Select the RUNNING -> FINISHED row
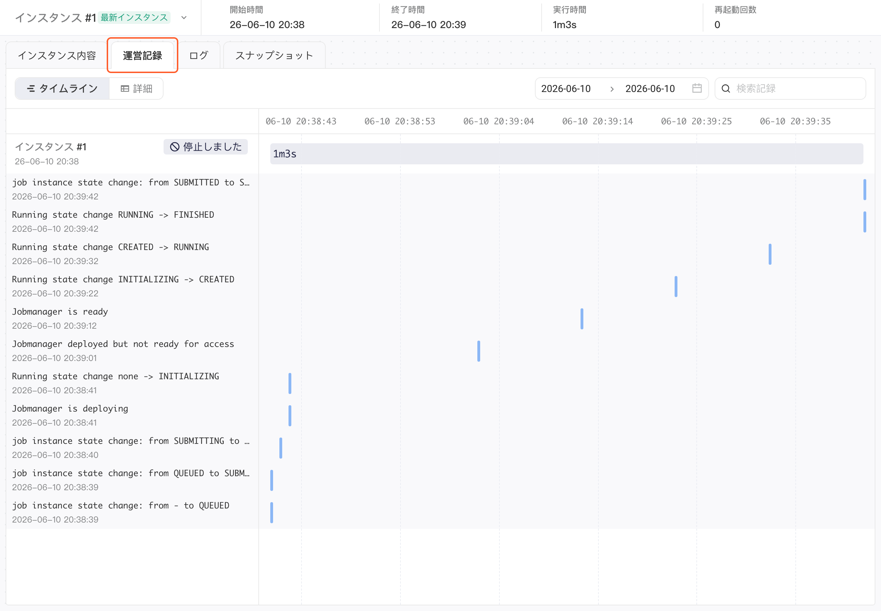This screenshot has width=881, height=611. 132,222
